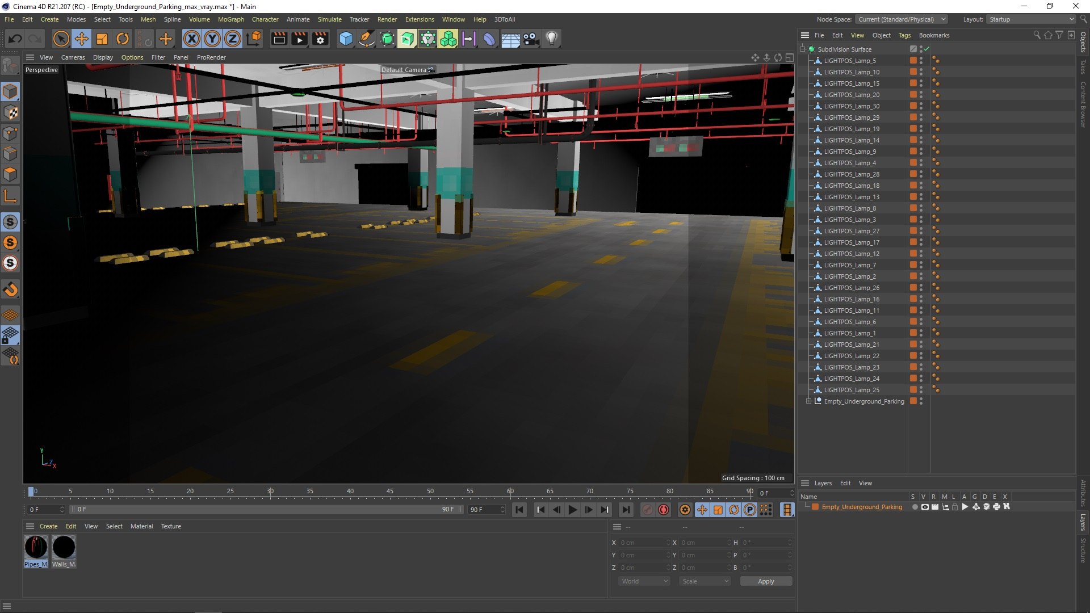Click the position X coordinate field

(x=644, y=543)
